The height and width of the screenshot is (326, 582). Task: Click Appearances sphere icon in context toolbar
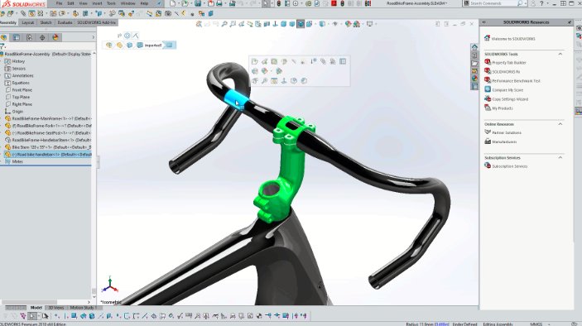pyautogui.click(x=264, y=71)
